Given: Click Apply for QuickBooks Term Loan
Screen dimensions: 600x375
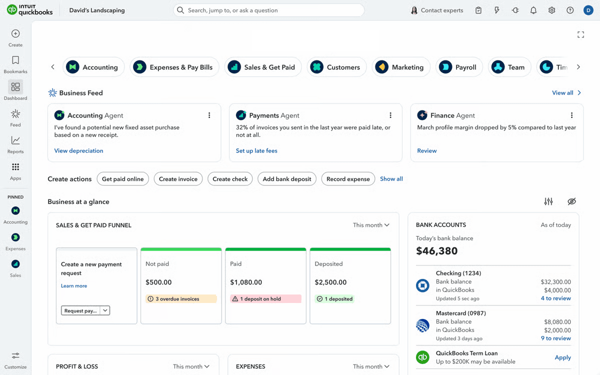Looking at the screenshot, I should coord(562,357).
